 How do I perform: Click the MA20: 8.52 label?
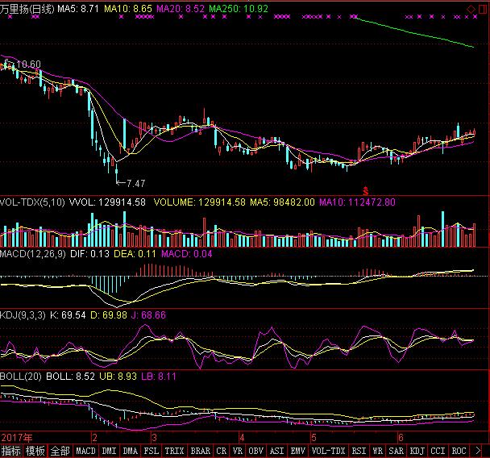181,9
